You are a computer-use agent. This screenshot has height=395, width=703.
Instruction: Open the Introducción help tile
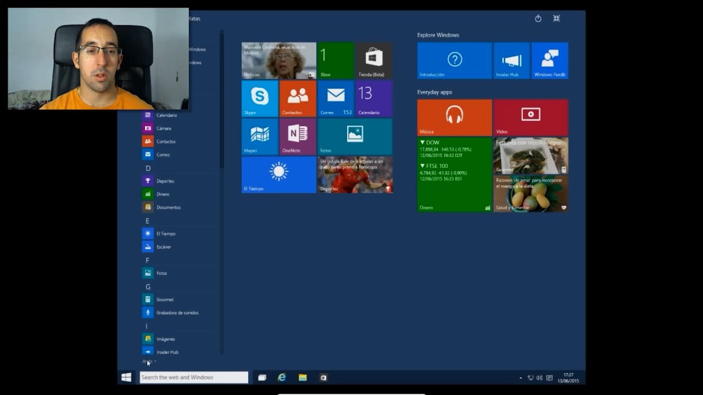[x=455, y=61]
